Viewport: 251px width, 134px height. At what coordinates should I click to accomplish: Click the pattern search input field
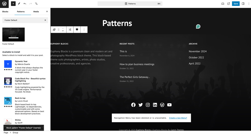[x=23, y=20]
